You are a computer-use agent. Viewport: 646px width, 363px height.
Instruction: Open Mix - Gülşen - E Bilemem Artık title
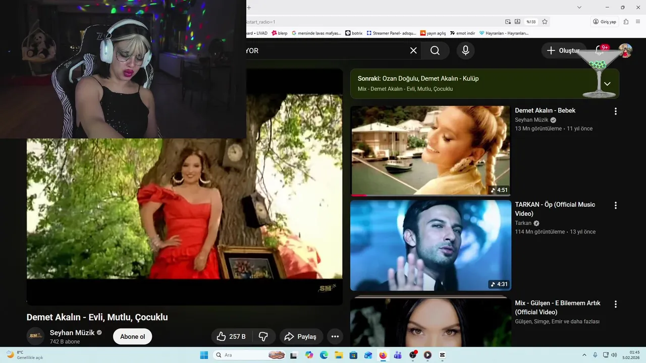pyautogui.click(x=558, y=308)
